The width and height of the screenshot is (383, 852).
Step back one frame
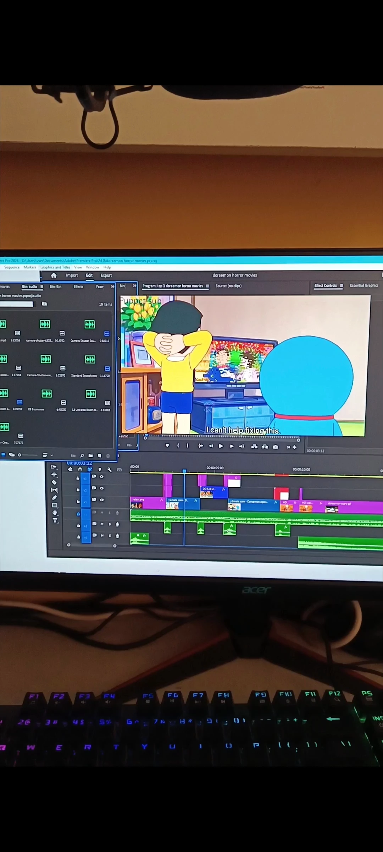211,446
